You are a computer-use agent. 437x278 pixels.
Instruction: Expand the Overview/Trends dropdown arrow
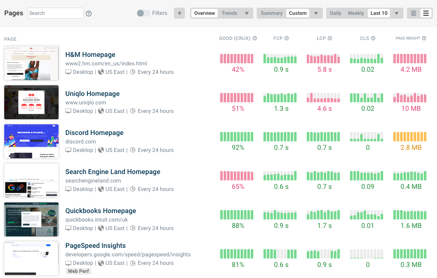tap(247, 13)
